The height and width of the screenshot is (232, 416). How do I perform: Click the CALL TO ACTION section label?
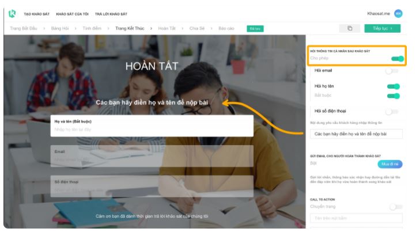click(x=322, y=199)
